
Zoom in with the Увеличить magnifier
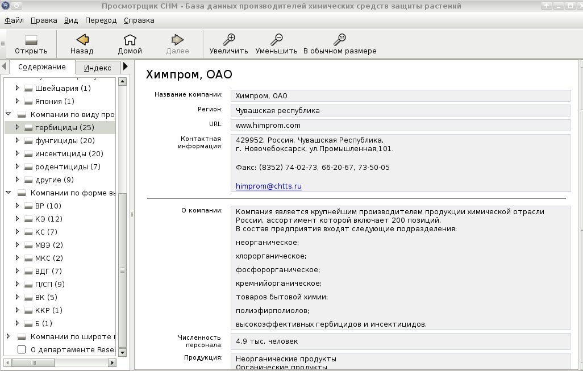228,39
